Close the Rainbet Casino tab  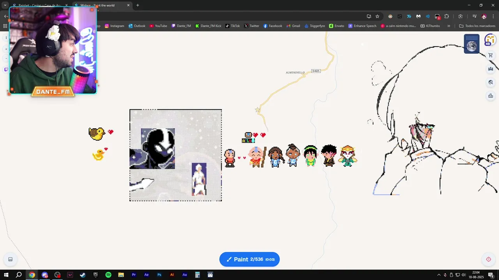[x=66, y=5]
